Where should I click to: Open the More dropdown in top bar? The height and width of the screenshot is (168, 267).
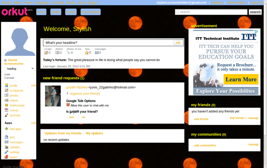[93, 3]
